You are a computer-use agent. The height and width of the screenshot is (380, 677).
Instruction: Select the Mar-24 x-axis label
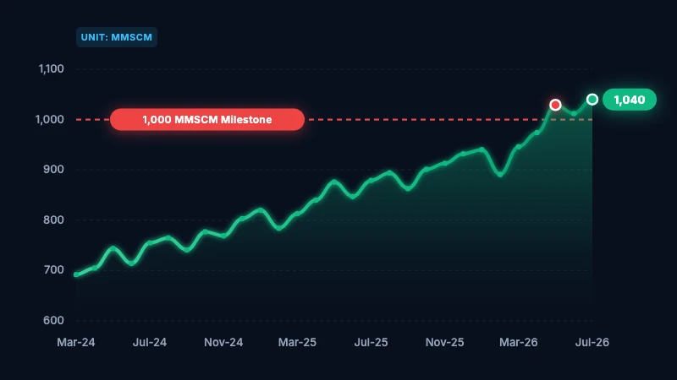tap(76, 343)
